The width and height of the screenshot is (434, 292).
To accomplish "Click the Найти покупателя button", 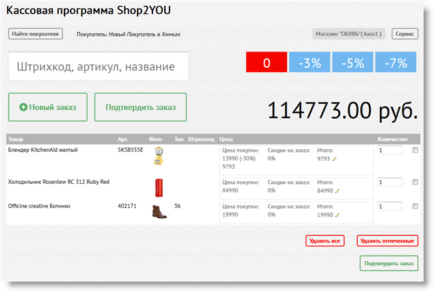I will pos(36,34).
